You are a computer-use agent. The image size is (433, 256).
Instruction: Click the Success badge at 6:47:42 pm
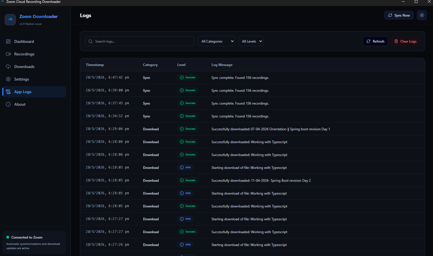tap(188, 77)
